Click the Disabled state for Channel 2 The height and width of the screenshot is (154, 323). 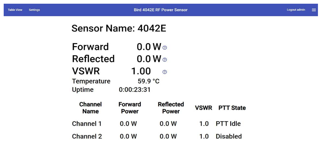click(229, 137)
